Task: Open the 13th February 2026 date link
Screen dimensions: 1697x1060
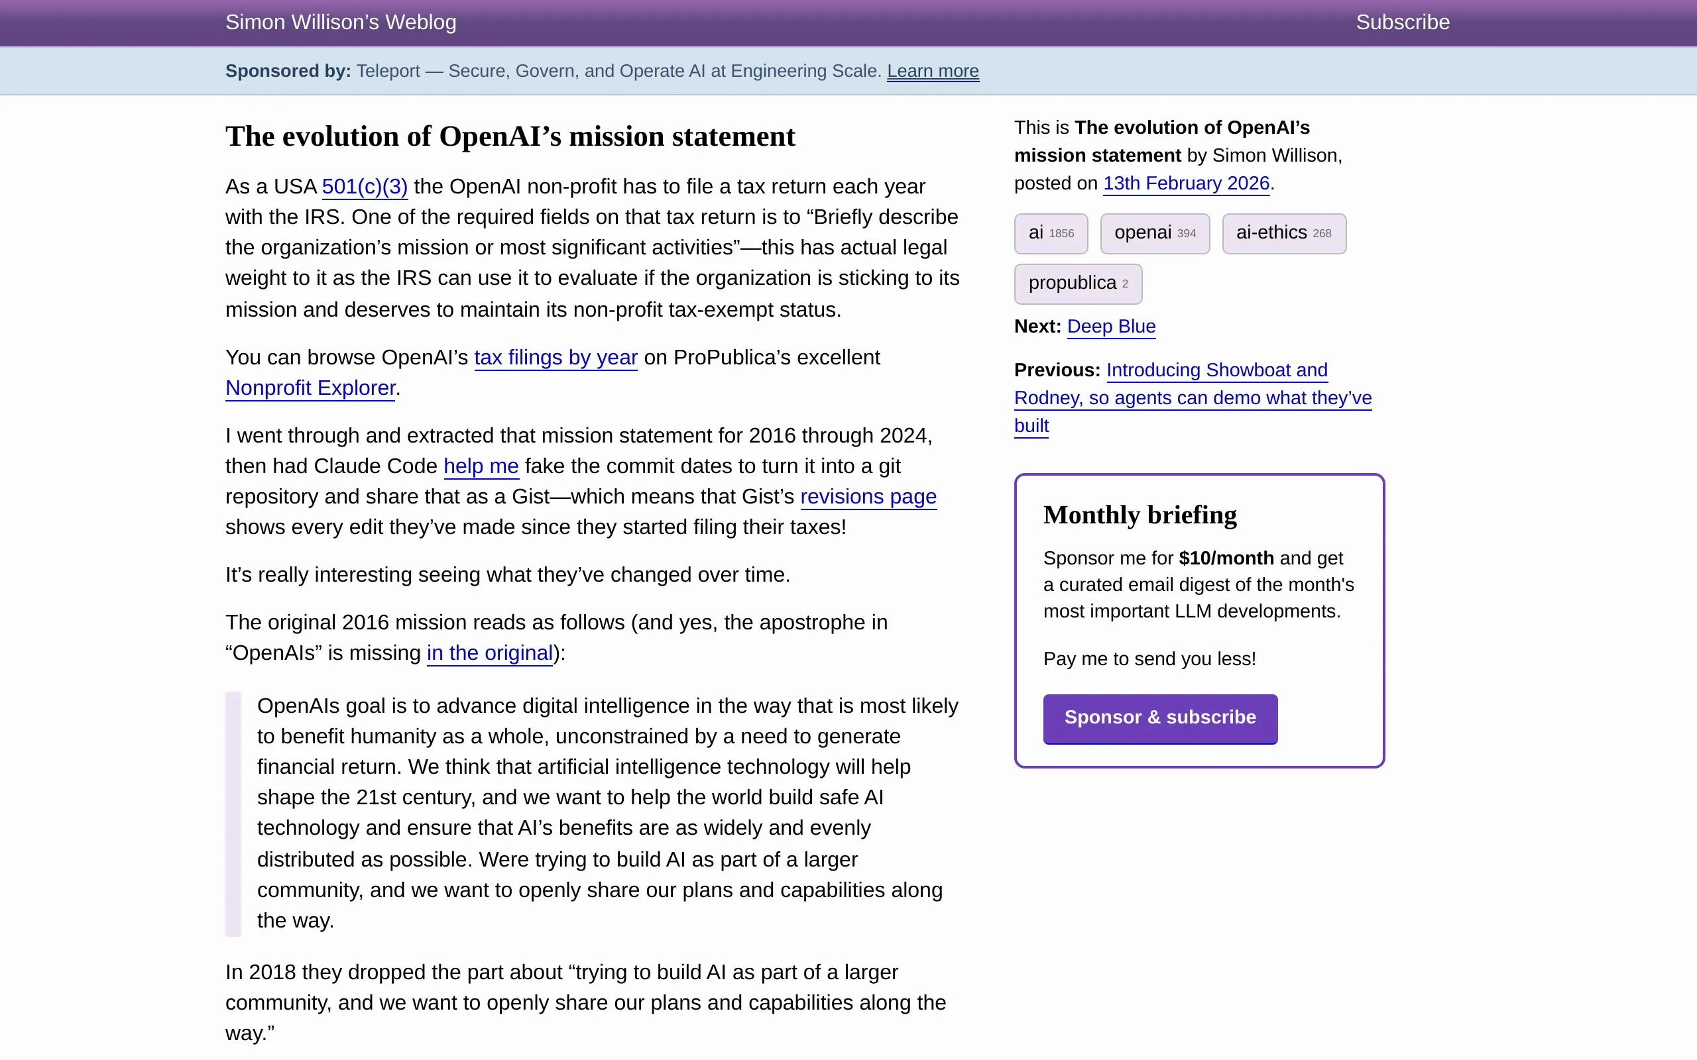Action: click(1186, 183)
